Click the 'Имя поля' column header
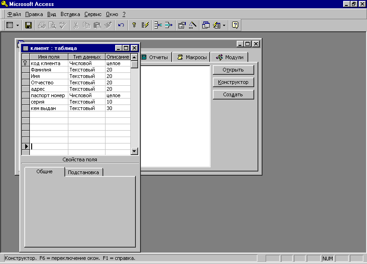This screenshot has height=264, width=367. pos(49,57)
